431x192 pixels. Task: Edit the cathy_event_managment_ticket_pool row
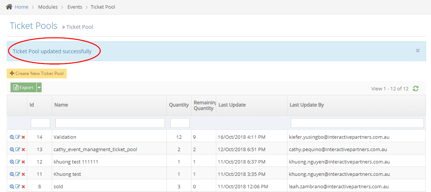(18, 150)
